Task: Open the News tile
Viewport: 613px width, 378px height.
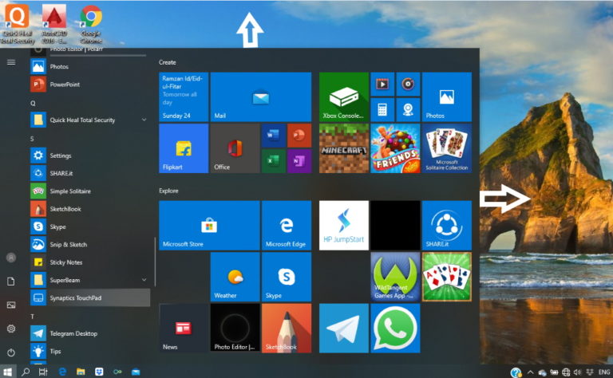Action: (184, 328)
